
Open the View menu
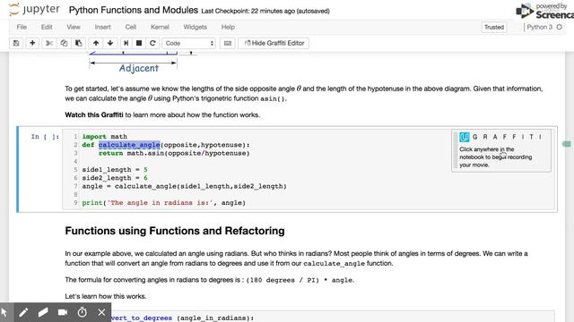(x=74, y=27)
